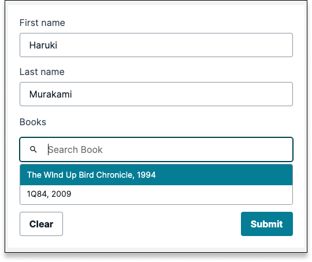Choose the 1Q84, 2009 option

(x=156, y=194)
